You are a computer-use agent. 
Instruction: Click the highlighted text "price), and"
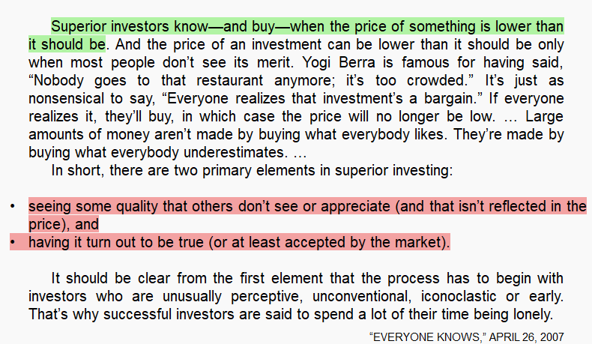[64, 224]
